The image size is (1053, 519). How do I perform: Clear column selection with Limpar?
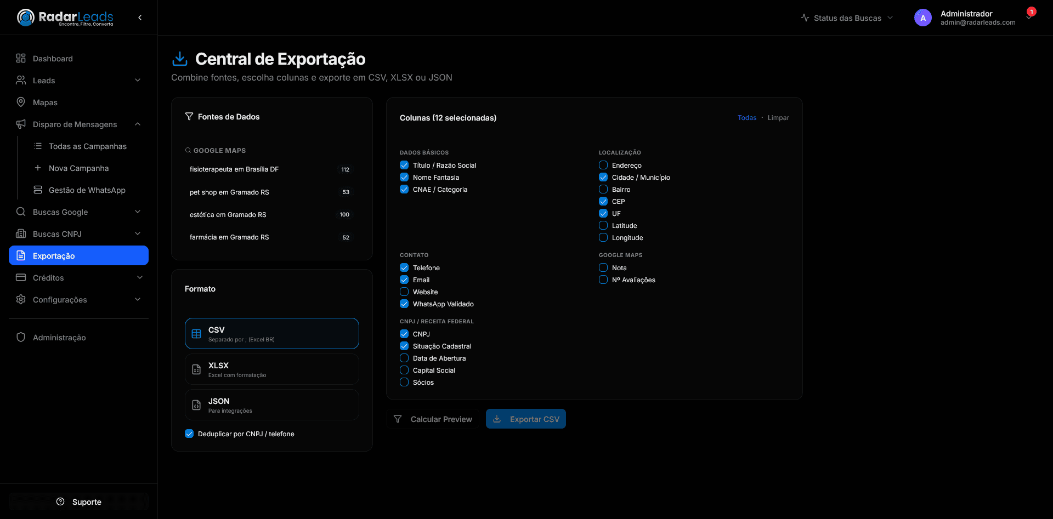pos(778,117)
